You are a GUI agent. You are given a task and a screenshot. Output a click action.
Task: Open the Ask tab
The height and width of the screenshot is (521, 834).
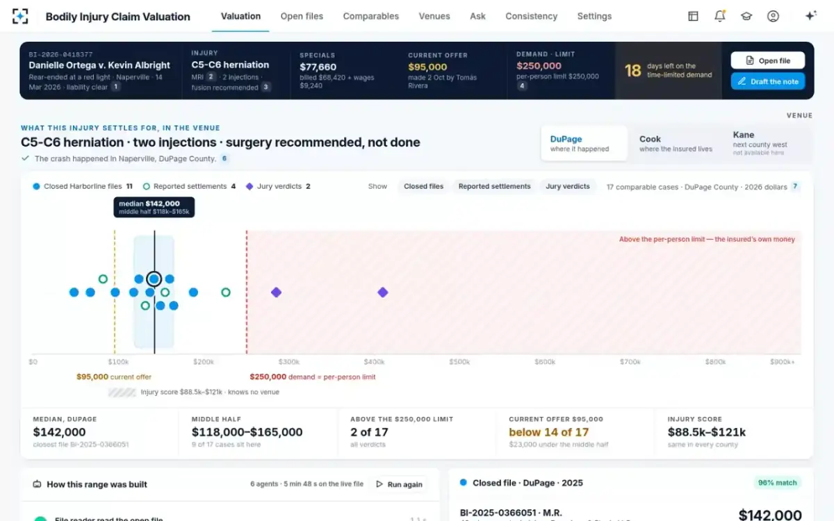pos(477,16)
